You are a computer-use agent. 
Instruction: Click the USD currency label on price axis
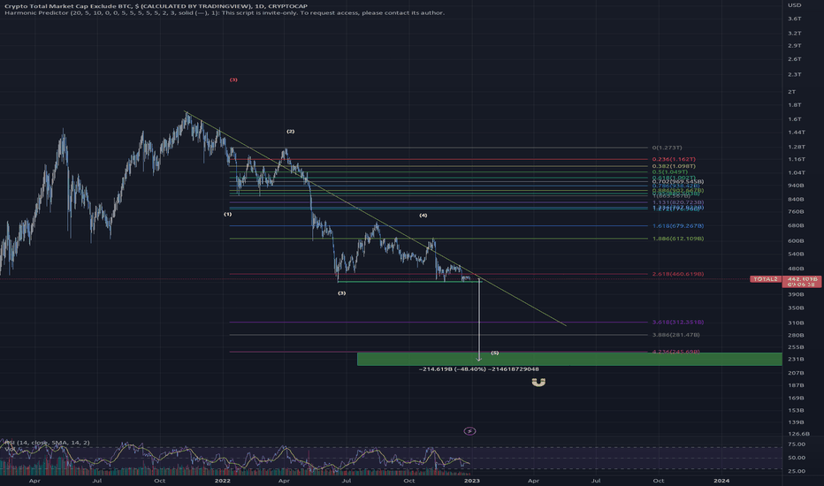794,5
